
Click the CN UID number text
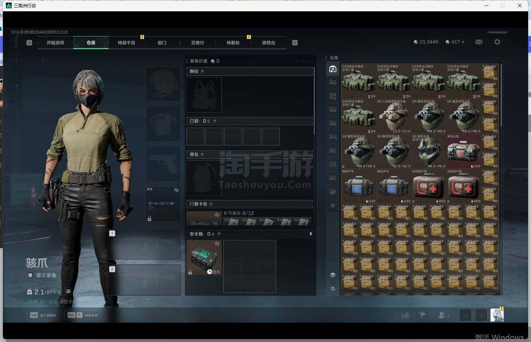tap(39, 32)
